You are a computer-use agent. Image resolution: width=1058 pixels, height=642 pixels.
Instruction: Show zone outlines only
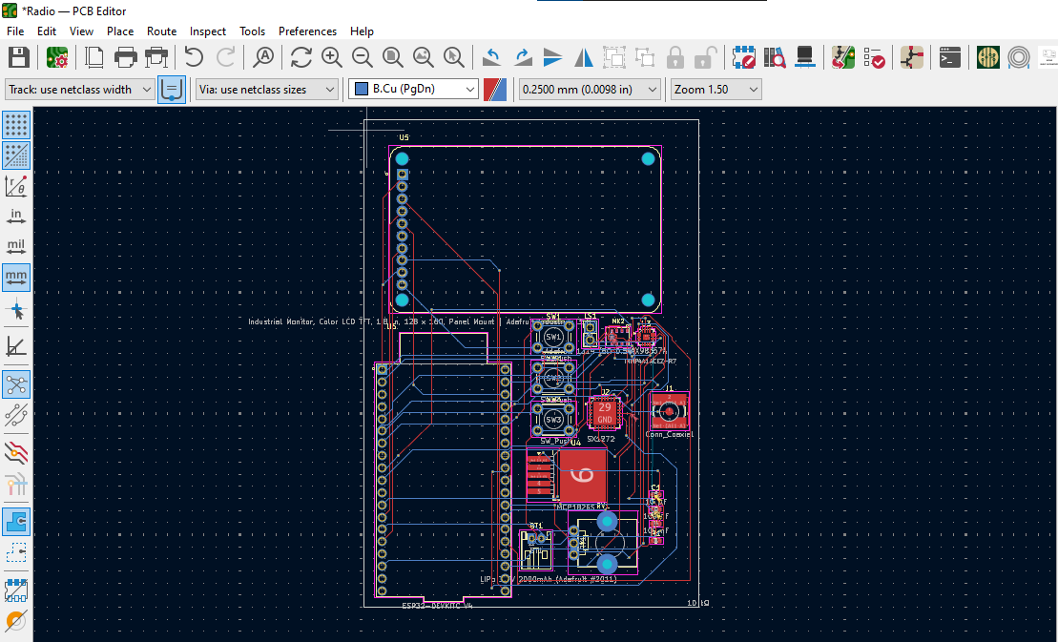(16, 553)
